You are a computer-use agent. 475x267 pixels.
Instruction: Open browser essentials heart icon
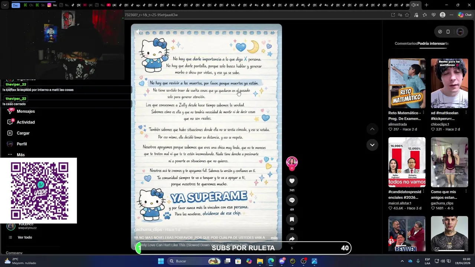click(x=433, y=15)
